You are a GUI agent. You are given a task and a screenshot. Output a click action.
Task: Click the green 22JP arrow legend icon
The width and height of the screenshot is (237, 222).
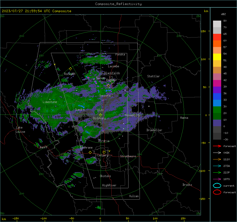coord(217,172)
